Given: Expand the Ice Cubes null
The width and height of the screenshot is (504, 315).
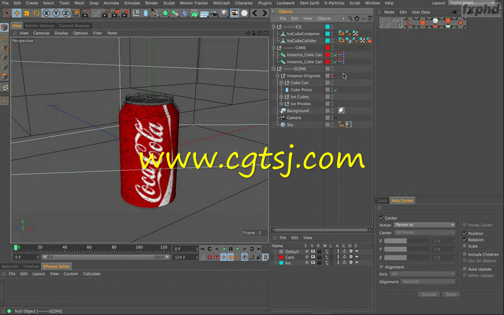Looking at the screenshot, I should (281, 97).
